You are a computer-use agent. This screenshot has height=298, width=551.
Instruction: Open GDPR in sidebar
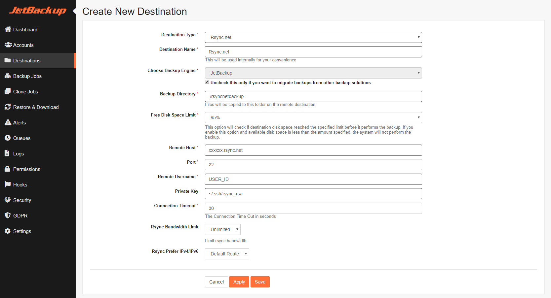(x=38, y=216)
